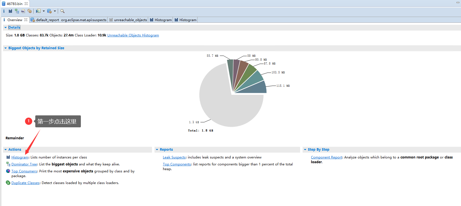Open Histogram via the toolbar bar-chart icon
Image resolution: width=461 pixels, height=206 pixels.
[10, 11]
